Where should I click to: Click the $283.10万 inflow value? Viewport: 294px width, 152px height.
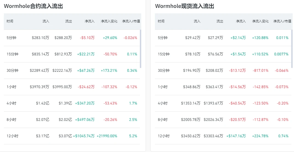tap(41, 38)
